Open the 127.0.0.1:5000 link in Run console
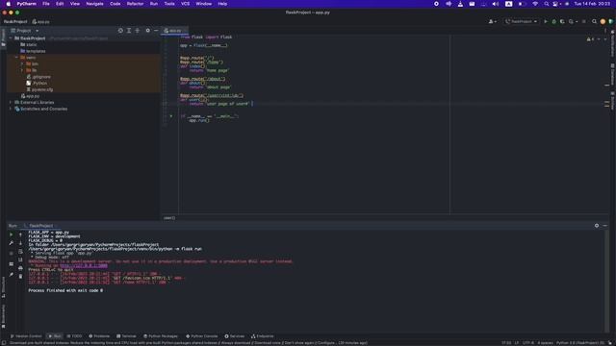The height and width of the screenshot is (346, 616). tap(84, 265)
